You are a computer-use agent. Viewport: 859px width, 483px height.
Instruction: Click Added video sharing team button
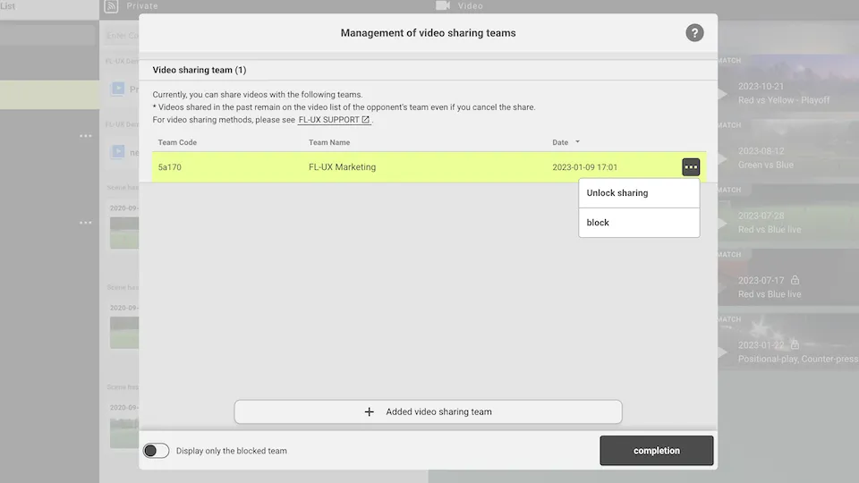pos(428,411)
